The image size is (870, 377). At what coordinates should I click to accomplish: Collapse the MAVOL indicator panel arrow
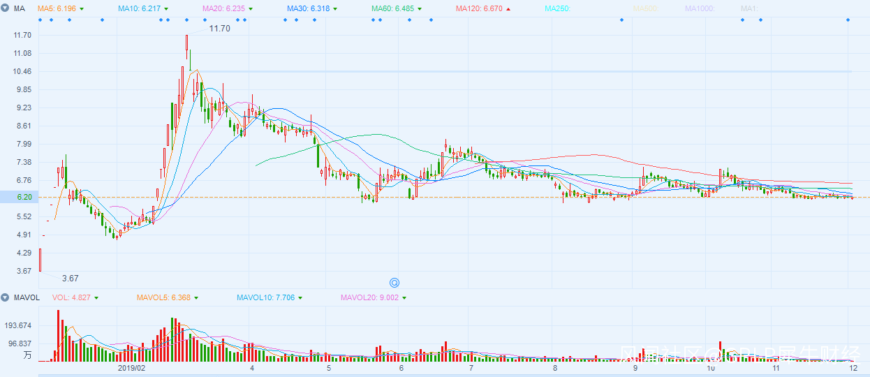click(x=5, y=297)
